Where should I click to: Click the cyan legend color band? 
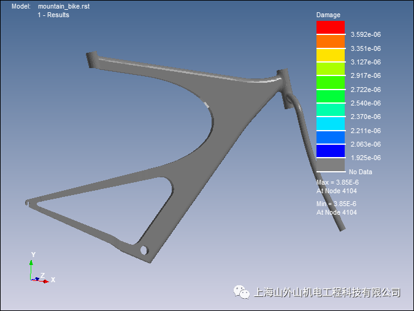331,123
